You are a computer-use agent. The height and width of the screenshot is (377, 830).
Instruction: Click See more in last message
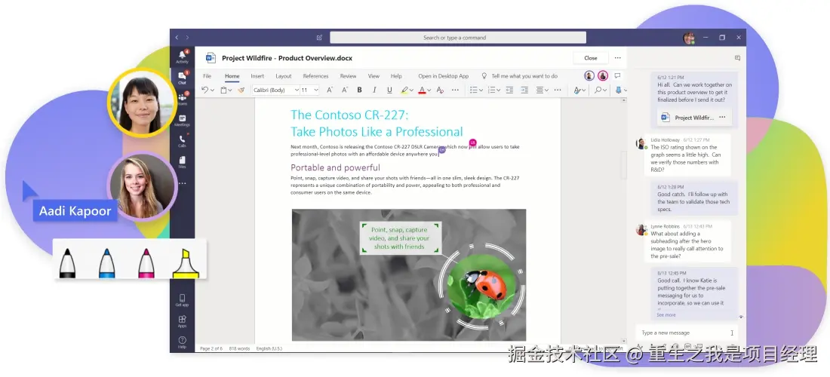pos(666,314)
